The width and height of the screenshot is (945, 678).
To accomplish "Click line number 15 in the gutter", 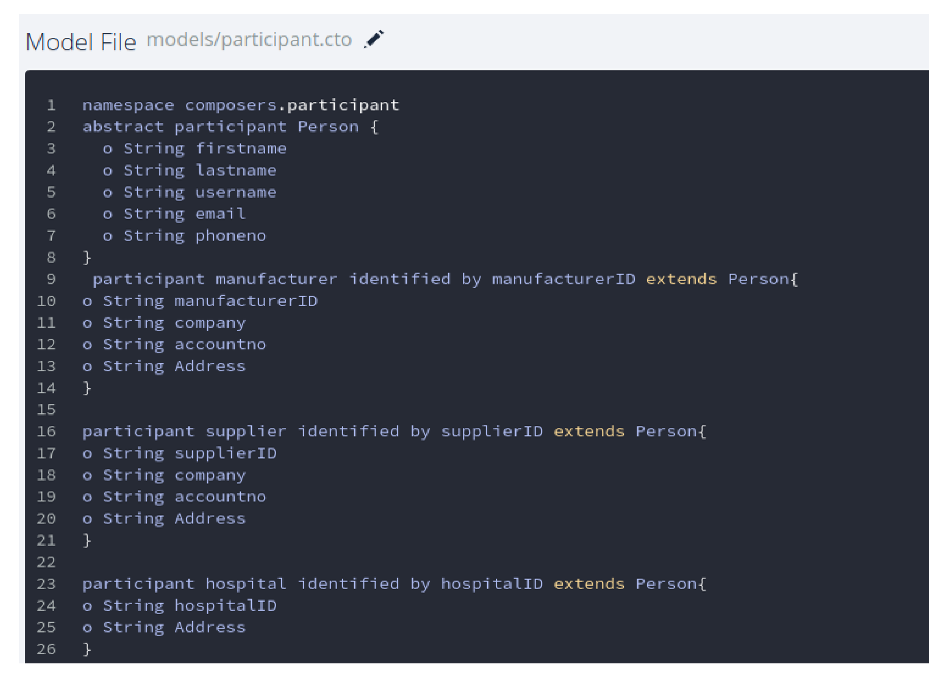I will [46, 409].
